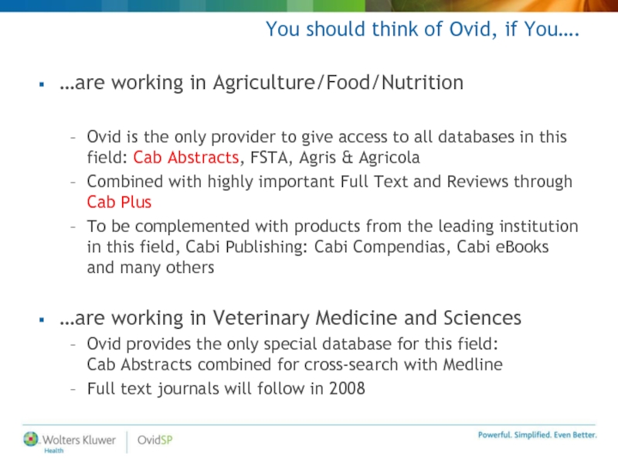Click 'Cab Abstracts combined for cross-search with Medline'

pyautogui.click(x=295, y=364)
